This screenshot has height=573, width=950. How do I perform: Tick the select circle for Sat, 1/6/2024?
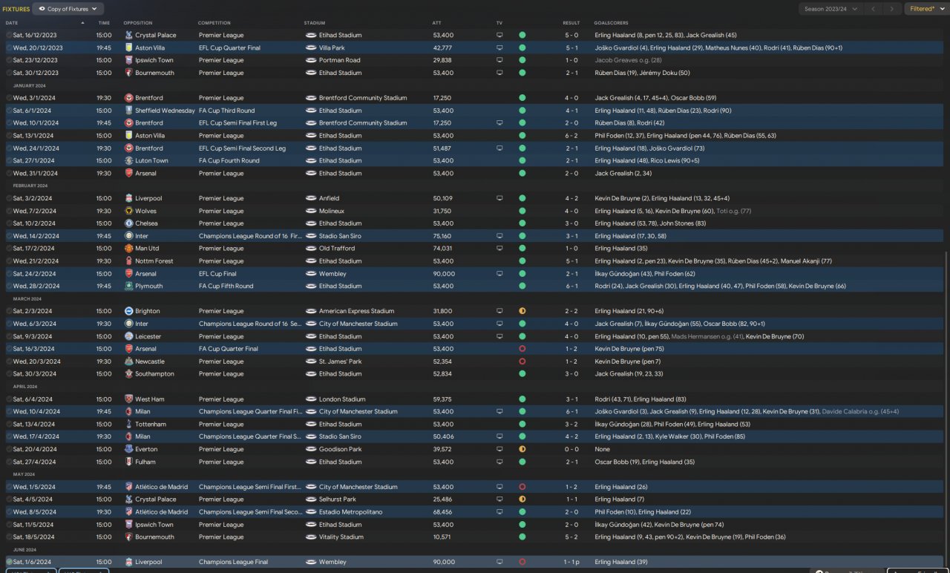(9, 562)
